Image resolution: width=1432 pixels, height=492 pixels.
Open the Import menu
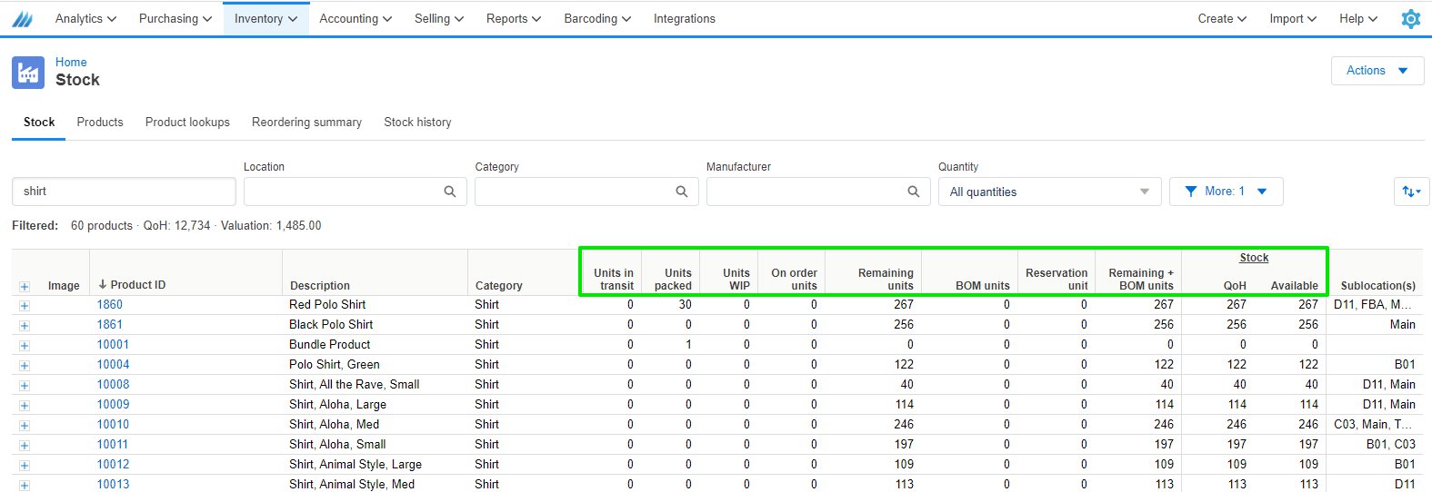tap(1293, 18)
